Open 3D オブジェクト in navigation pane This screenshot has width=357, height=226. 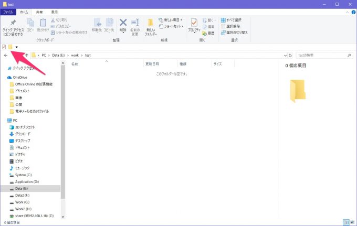tap(22, 127)
